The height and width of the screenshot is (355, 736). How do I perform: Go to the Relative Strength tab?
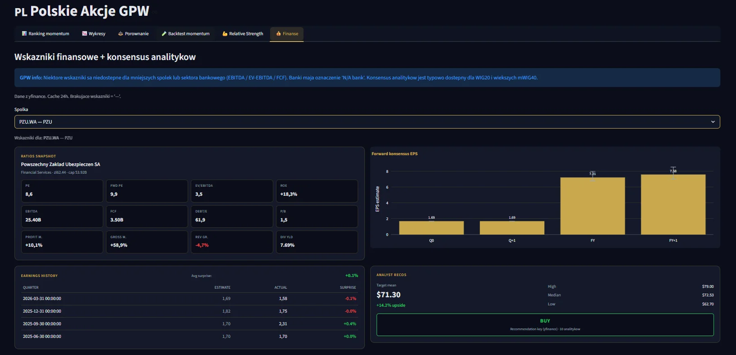tap(243, 34)
